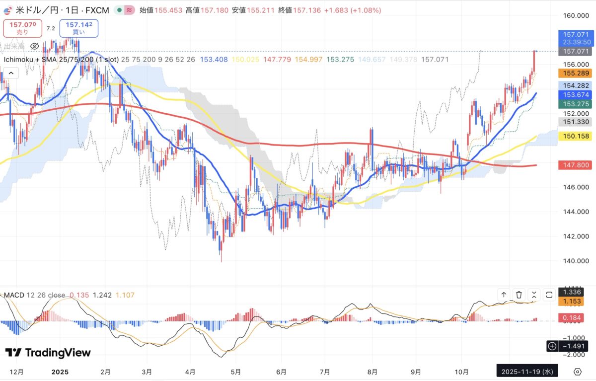Screen dimensions: 596x381
Task: Click the red 147.800 SMA price tag
Action: click(x=575, y=164)
